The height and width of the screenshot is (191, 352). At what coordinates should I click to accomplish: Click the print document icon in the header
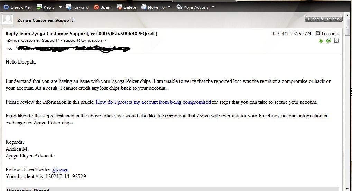(336, 40)
